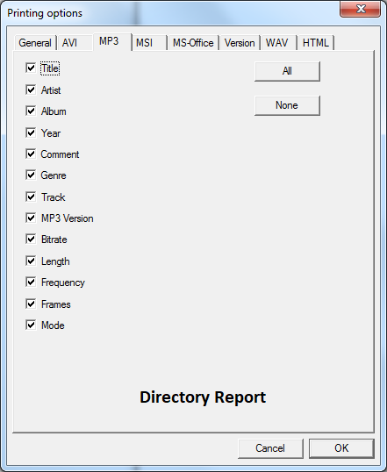The height and width of the screenshot is (472, 387).
Task: Click the None button
Action: 287,105
